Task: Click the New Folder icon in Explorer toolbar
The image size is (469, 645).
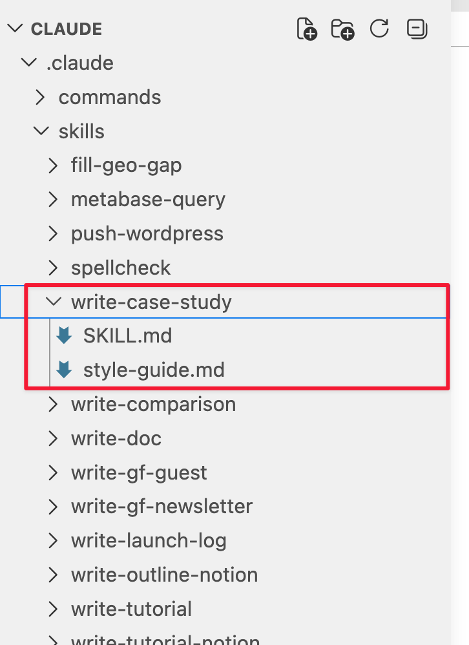Action: (x=342, y=28)
